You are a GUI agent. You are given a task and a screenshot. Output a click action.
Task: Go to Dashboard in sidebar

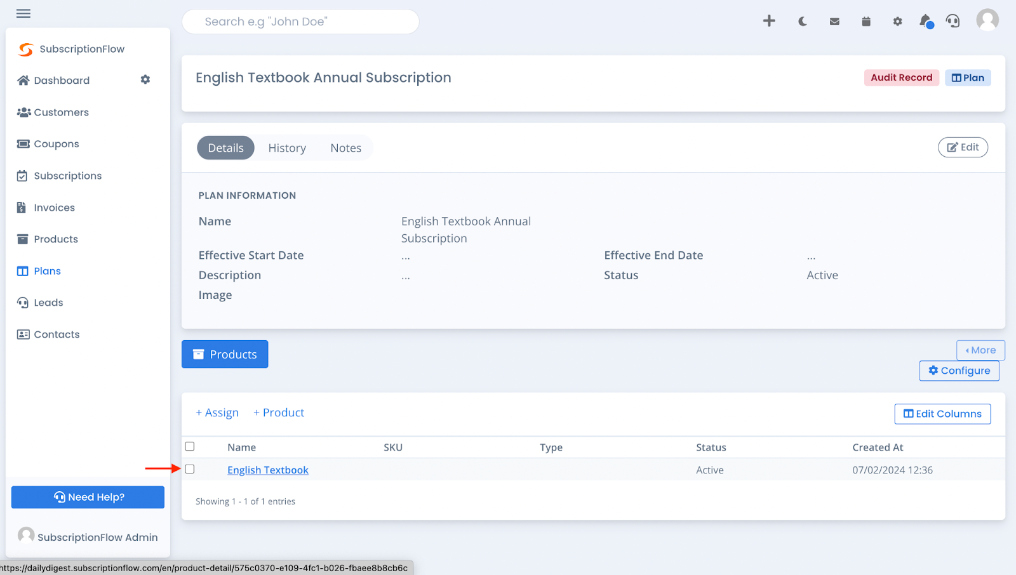pyautogui.click(x=53, y=80)
